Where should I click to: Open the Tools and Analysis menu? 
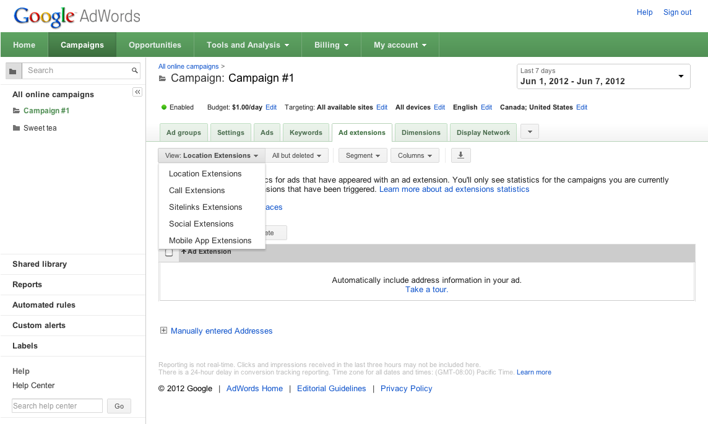click(x=248, y=45)
